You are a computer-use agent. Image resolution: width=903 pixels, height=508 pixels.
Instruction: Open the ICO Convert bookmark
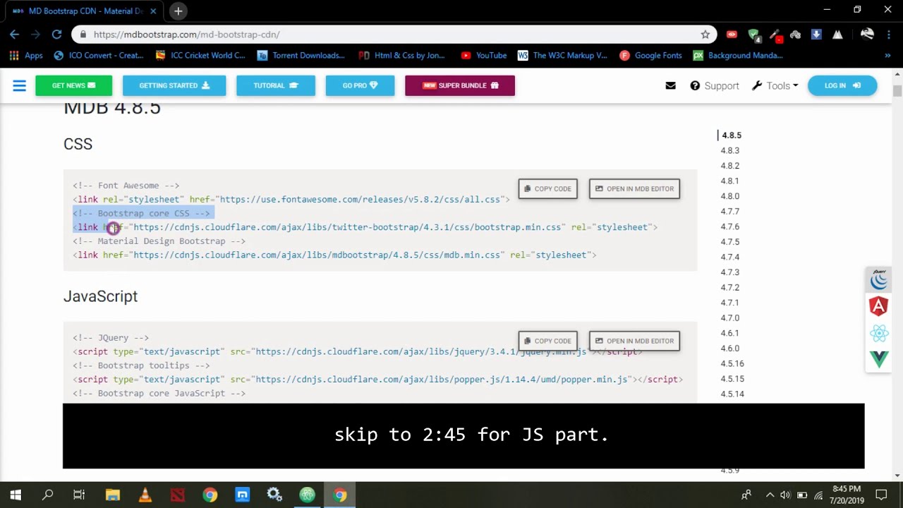[x=99, y=55]
